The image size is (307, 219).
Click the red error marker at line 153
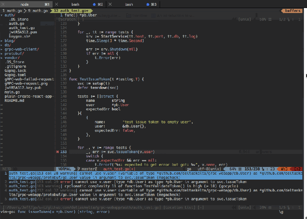(57, 152)
